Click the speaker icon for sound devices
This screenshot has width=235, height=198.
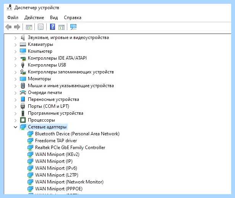pos(23,37)
